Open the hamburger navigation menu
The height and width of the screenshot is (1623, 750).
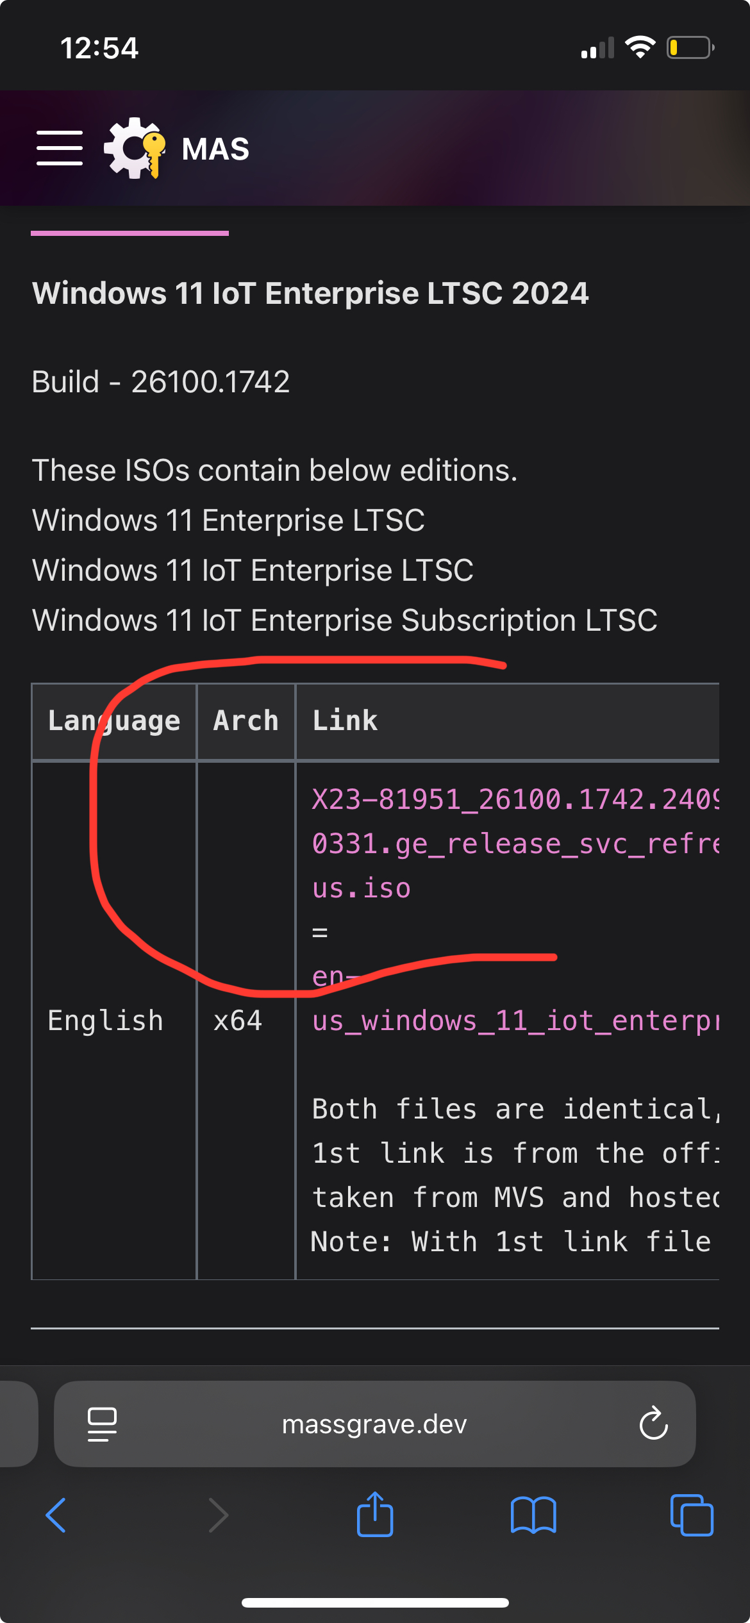[60, 148]
